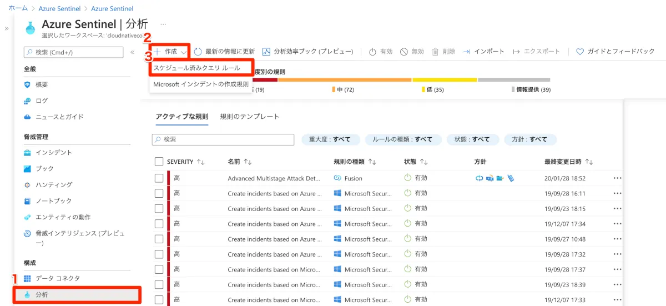Tick the checkbox for the 19/09/28 16:11 rule
The width and height of the screenshot is (666, 306).
coord(159,193)
